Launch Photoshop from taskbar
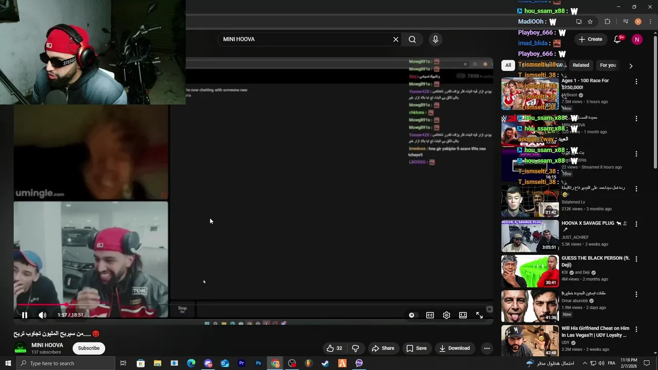The height and width of the screenshot is (370, 658). (258, 363)
